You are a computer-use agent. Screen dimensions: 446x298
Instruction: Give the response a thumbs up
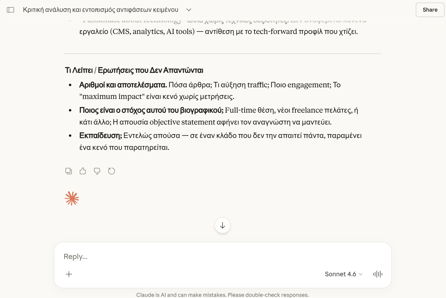(x=83, y=171)
